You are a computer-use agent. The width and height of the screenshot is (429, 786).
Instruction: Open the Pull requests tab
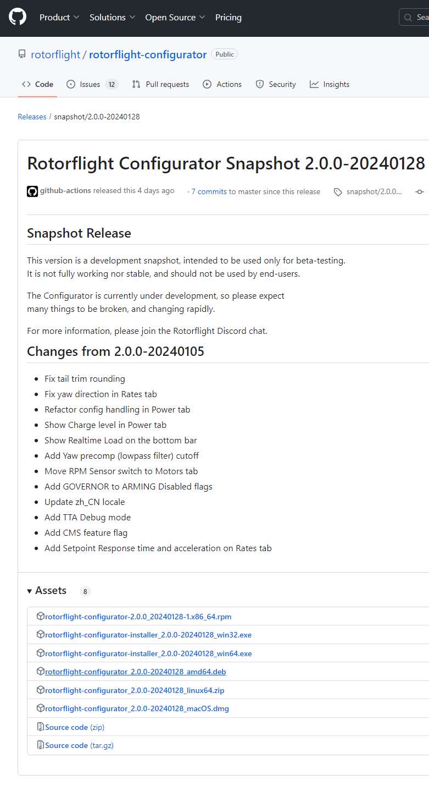[160, 84]
